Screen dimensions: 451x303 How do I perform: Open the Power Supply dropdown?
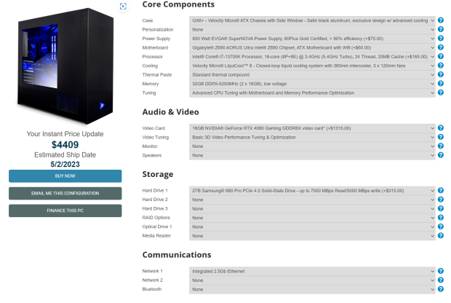coord(312,39)
